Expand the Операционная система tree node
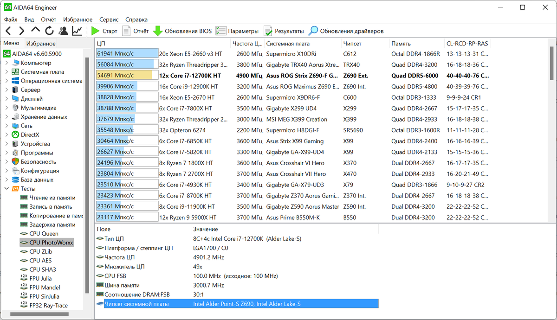 point(6,81)
